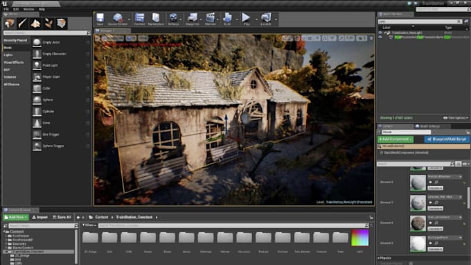Open the Window menu
Viewport: 471px width, 265px height.
click(29, 9)
